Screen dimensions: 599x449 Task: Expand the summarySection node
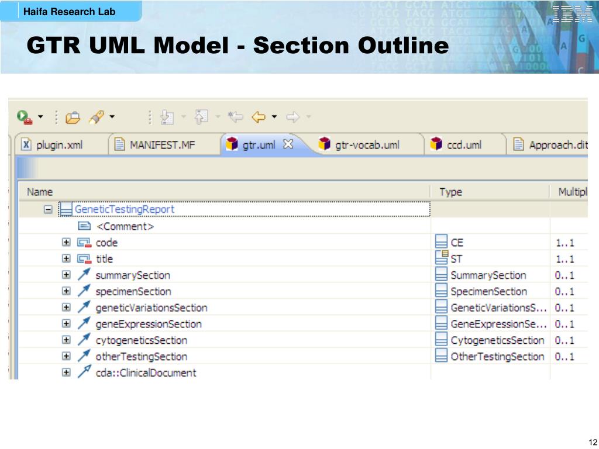tap(66, 275)
